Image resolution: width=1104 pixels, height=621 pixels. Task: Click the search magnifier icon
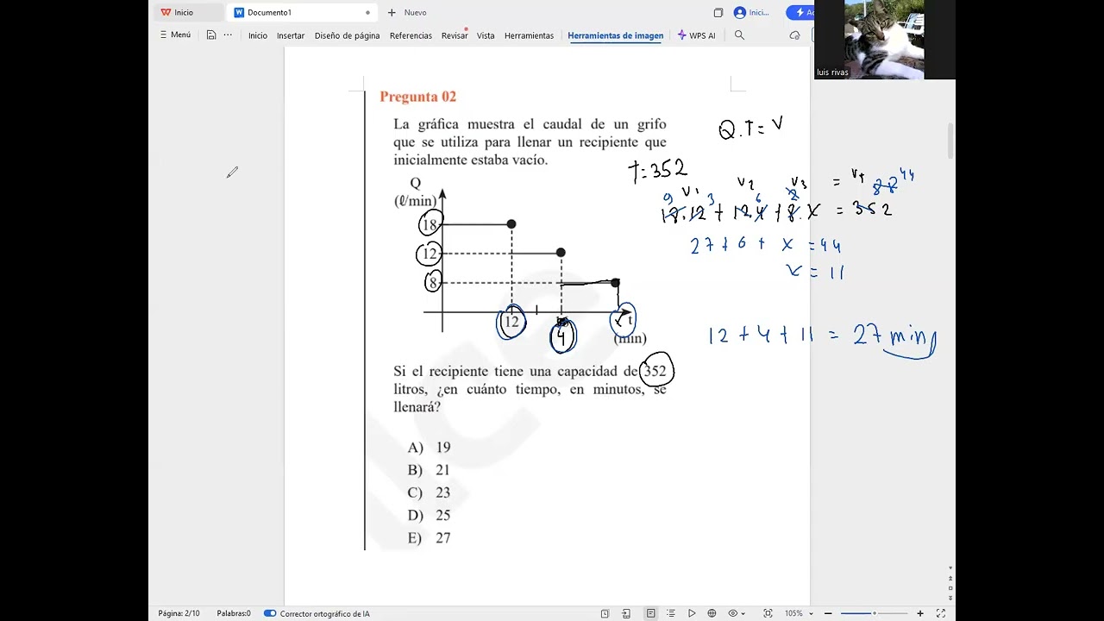[x=739, y=35]
